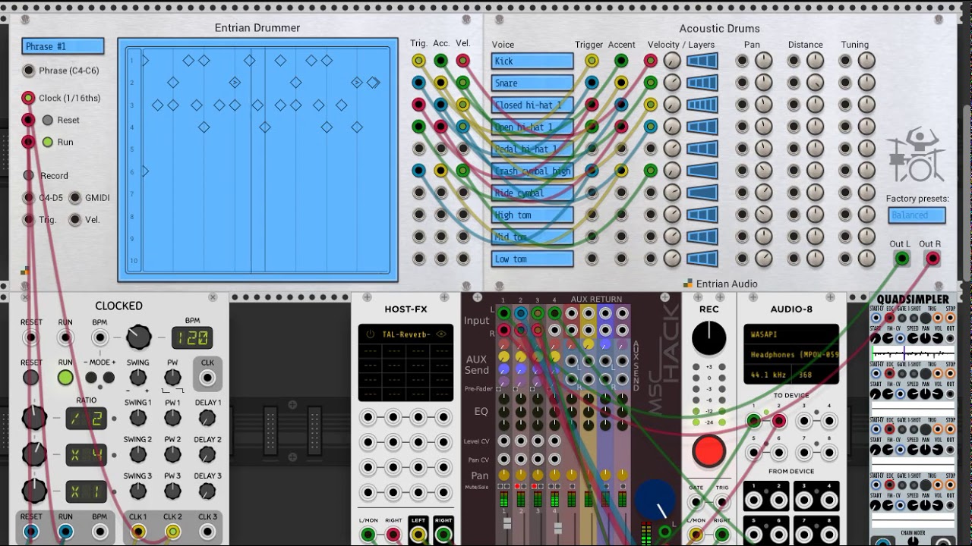Click the CLK 3 output jack on CLOCKED
The width and height of the screenshot is (972, 546).
tap(207, 532)
